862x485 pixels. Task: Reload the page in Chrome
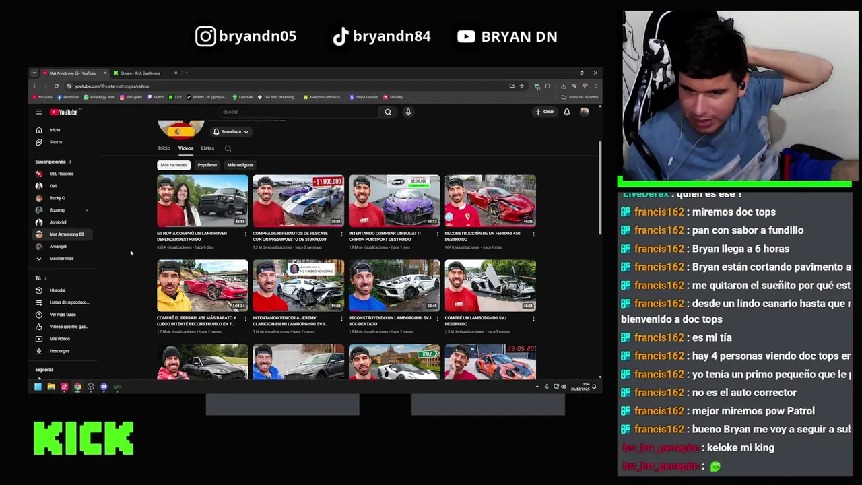click(x=56, y=86)
